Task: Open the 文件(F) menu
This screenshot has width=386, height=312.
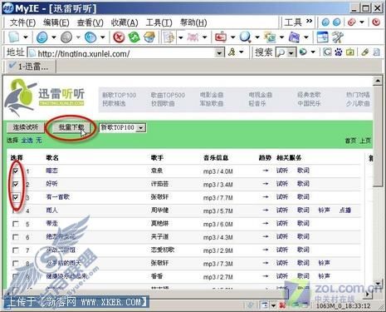Action: (x=22, y=22)
